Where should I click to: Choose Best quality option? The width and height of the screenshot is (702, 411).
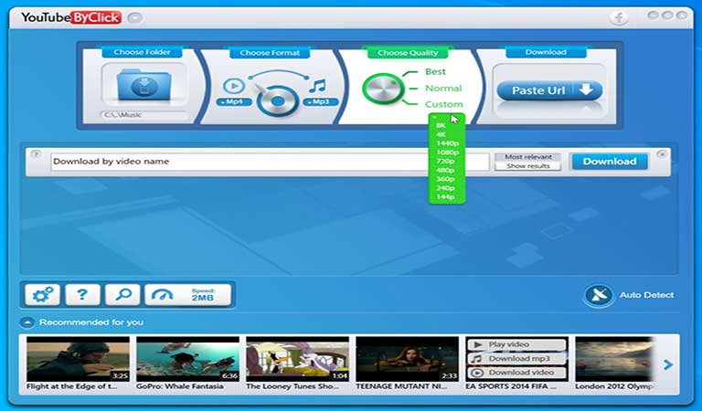tap(435, 71)
